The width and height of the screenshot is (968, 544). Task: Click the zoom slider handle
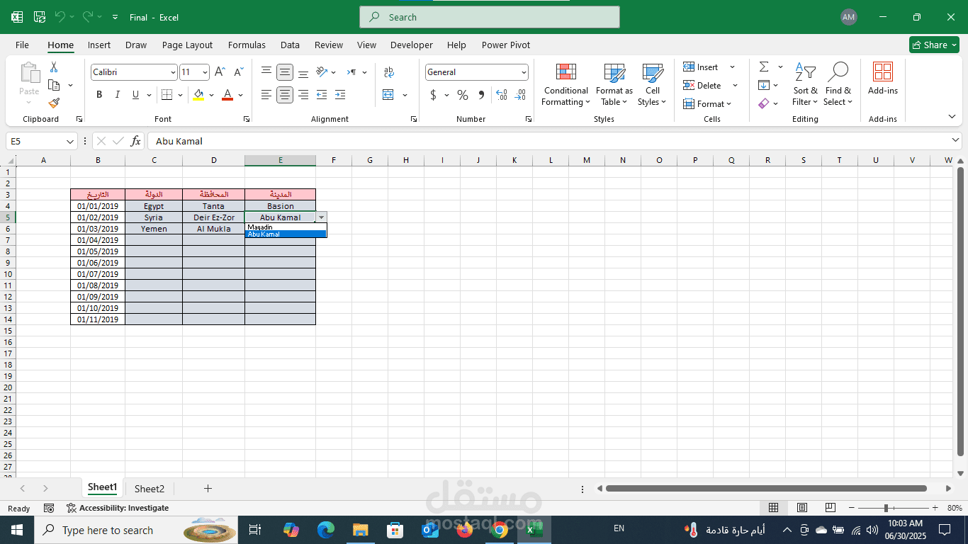pyautogui.click(x=886, y=508)
